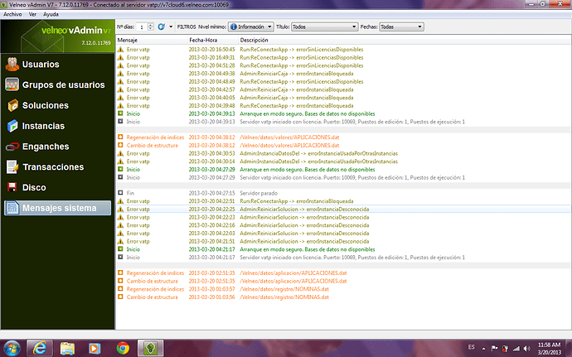Select Error vatp row at 04:21:51
Viewport: 572px width, 357px height.
[x=343, y=241]
